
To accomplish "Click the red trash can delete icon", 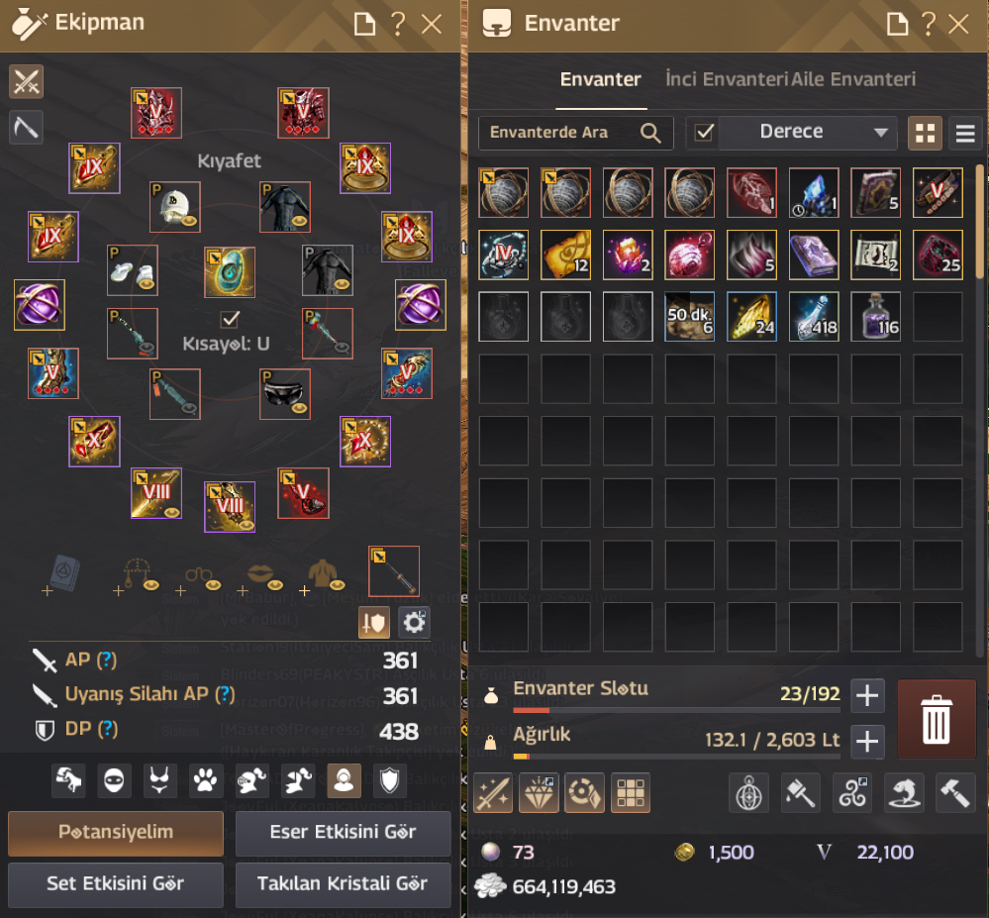I will tap(936, 719).
